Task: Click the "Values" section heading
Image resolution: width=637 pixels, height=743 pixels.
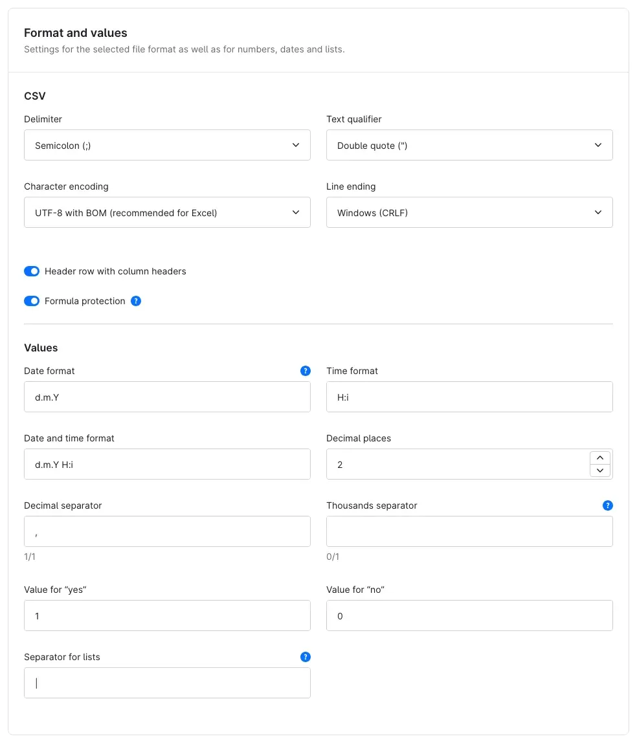Action: click(x=41, y=348)
